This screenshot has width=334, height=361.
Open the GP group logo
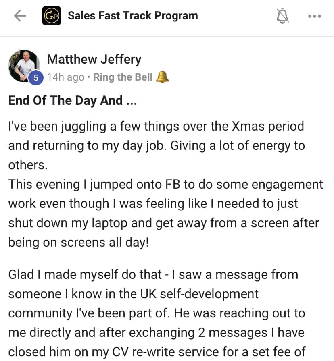(52, 16)
